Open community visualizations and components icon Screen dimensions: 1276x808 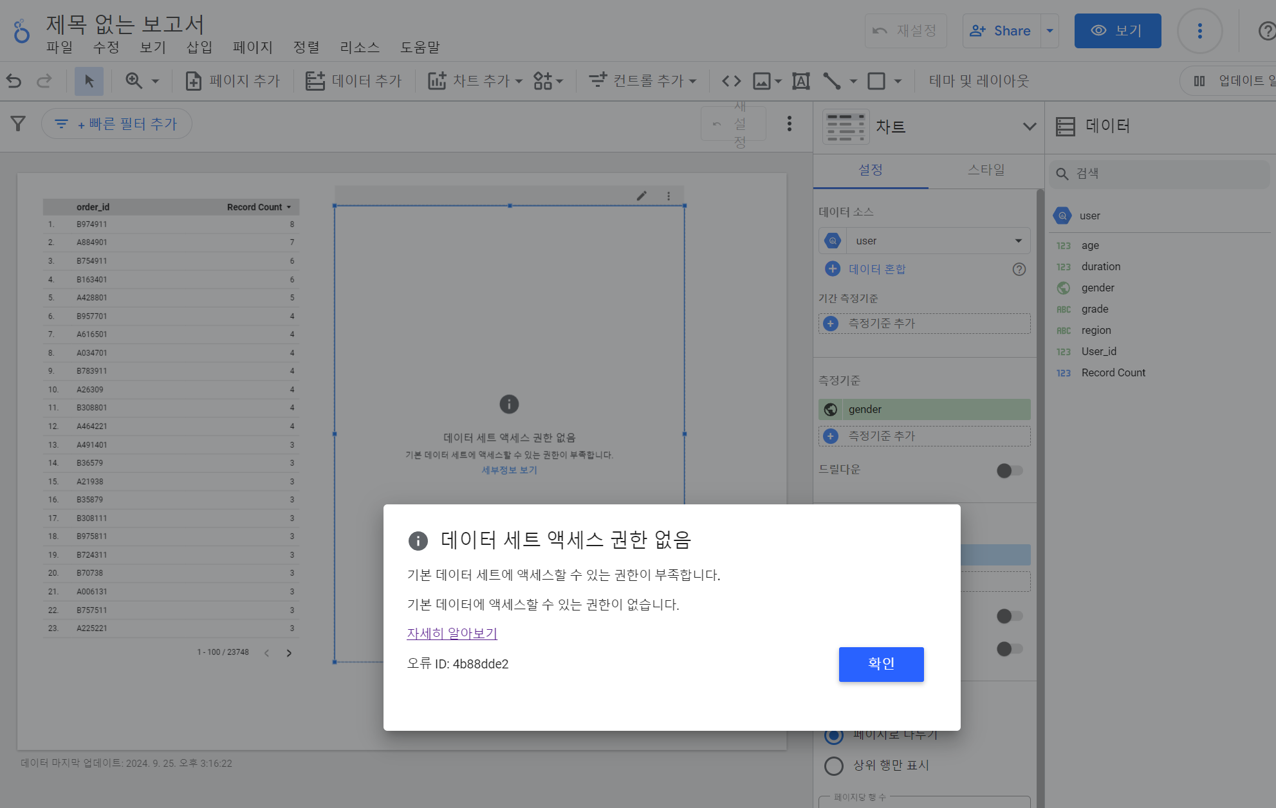tap(548, 81)
